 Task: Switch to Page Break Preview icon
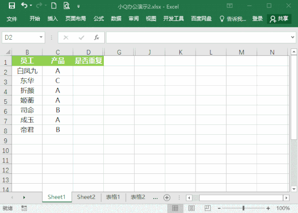pos(208,208)
